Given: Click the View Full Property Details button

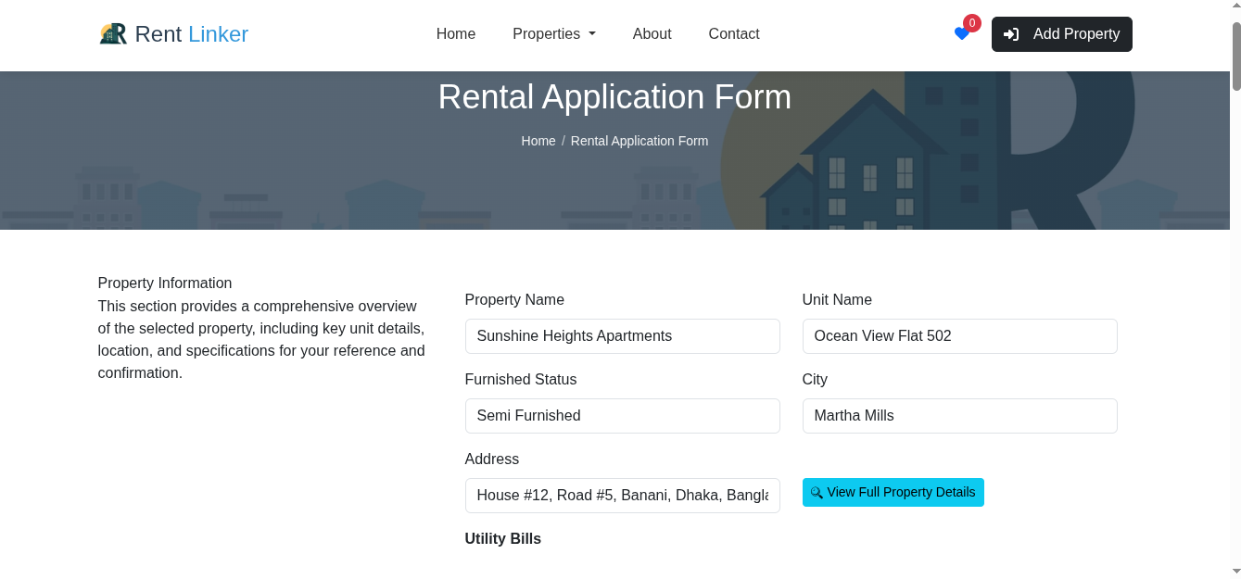Looking at the screenshot, I should (x=893, y=492).
